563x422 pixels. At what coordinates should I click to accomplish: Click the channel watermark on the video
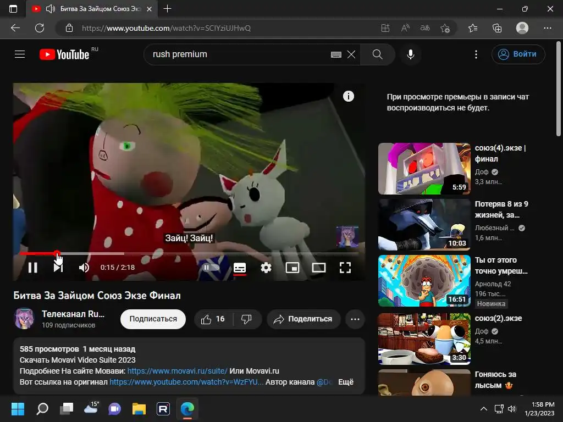coord(347,236)
